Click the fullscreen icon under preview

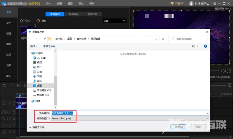pyautogui.click(x=229, y=71)
